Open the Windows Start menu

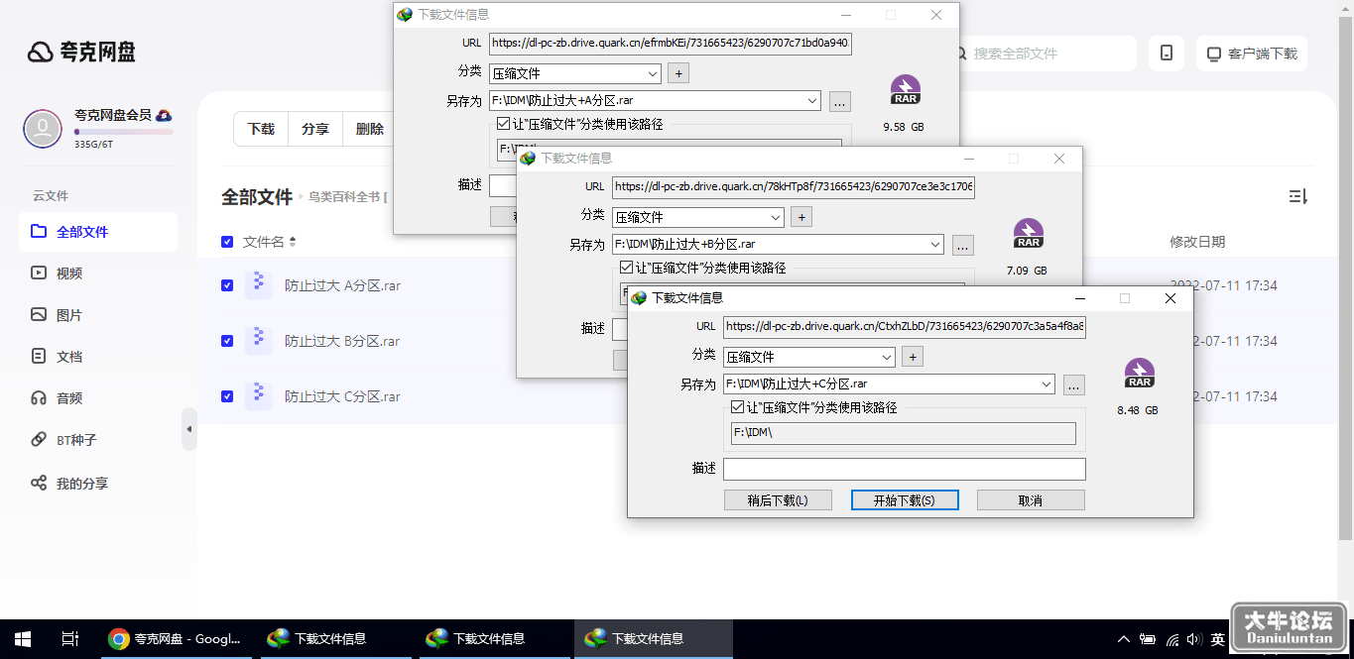point(22,639)
